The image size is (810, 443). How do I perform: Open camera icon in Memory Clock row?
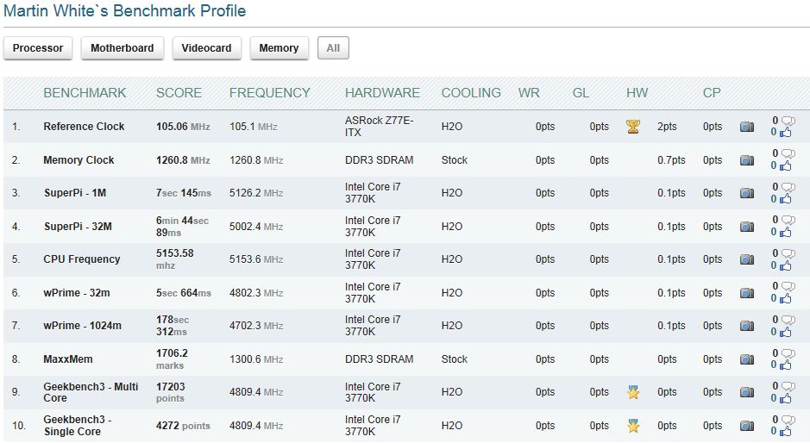[747, 160]
